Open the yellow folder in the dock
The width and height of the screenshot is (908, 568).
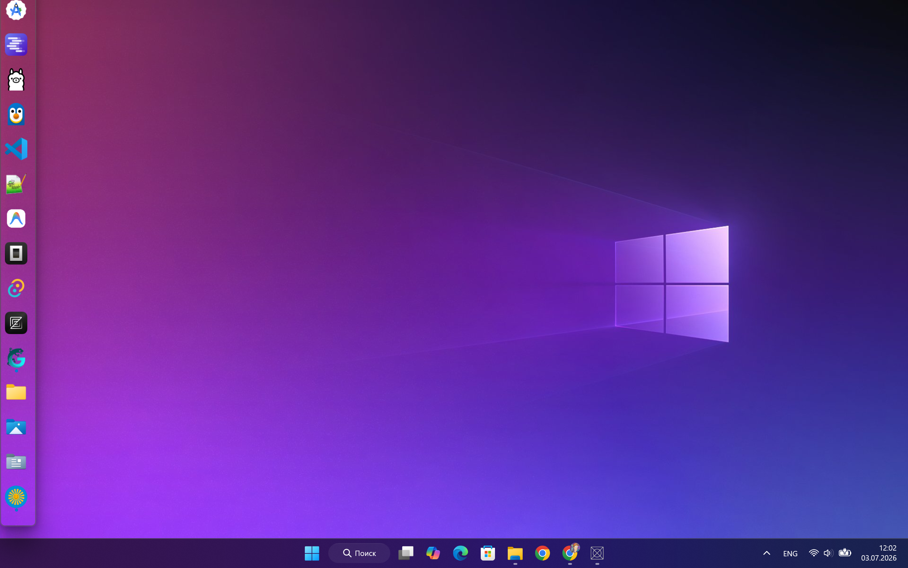16,392
